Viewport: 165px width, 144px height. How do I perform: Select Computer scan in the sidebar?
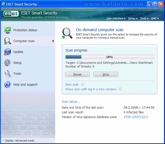click(x=28, y=41)
